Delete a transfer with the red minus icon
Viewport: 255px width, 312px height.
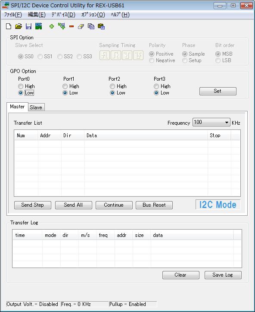[x=72, y=26]
